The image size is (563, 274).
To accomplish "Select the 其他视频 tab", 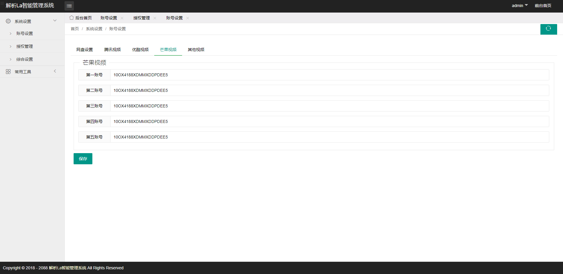I will pyautogui.click(x=196, y=50).
